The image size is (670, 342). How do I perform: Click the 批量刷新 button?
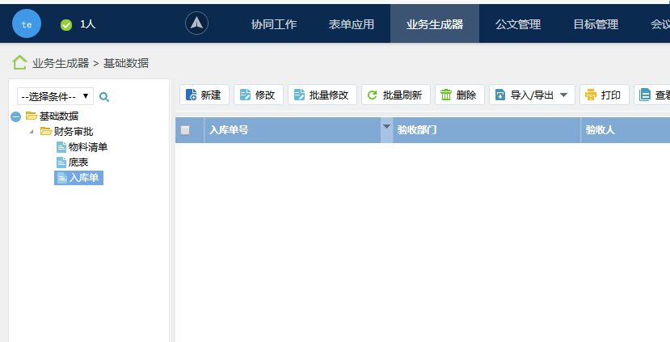pyautogui.click(x=396, y=95)
